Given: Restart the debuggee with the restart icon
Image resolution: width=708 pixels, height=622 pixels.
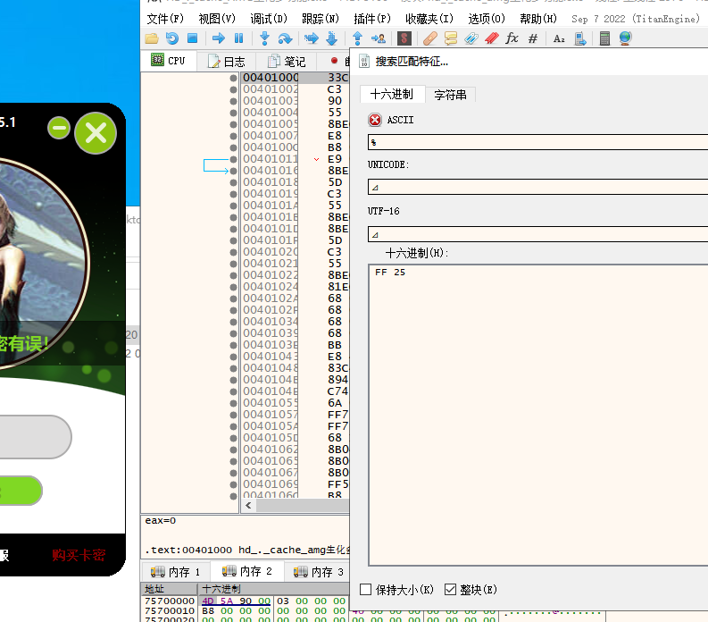Looking at the screenshot, I should pos(172,38).
